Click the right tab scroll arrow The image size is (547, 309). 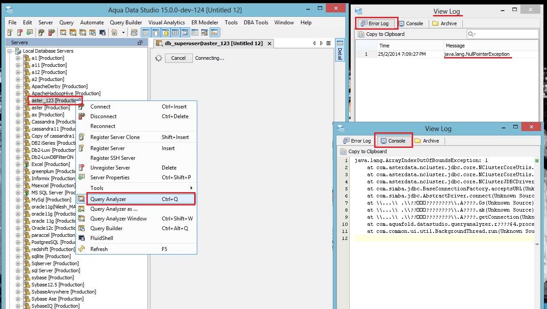(x=321, y=43)
